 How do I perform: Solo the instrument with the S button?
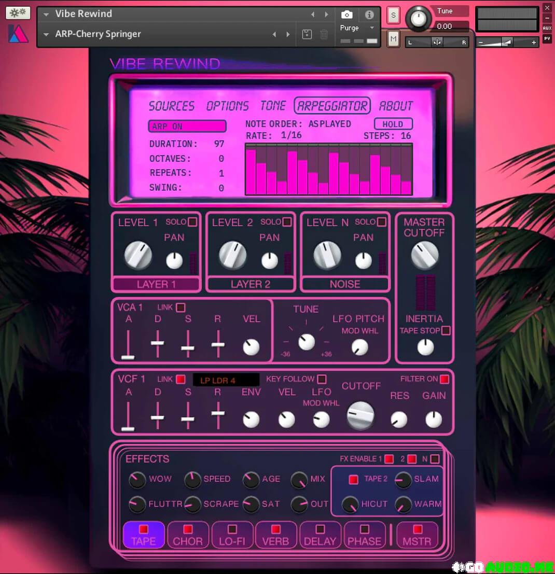[x=393, y=16]
